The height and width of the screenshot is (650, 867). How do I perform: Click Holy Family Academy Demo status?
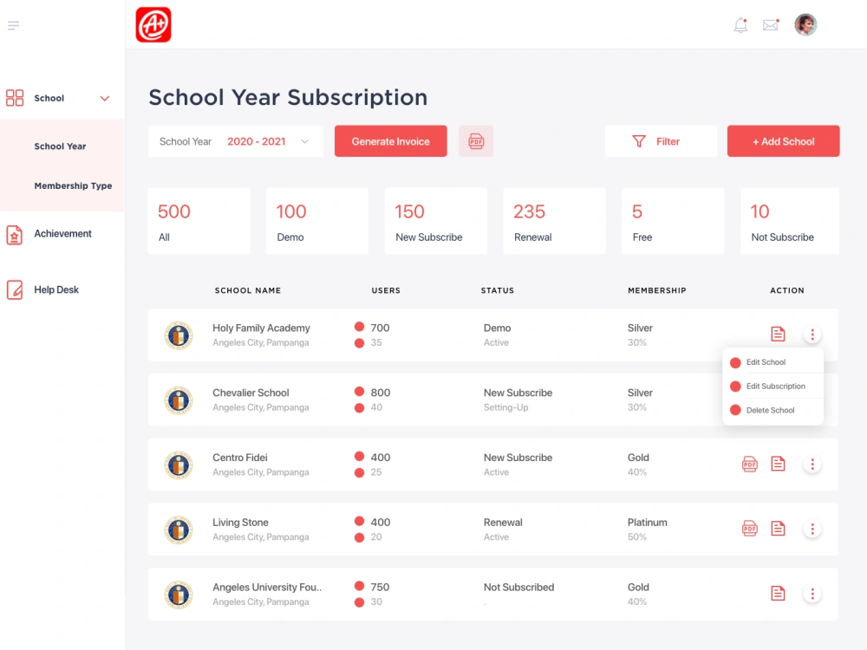pos(497,328)
